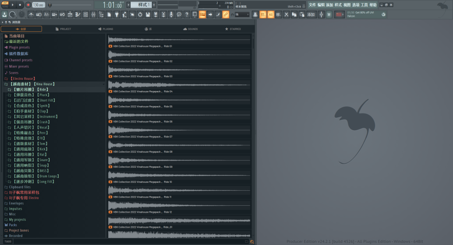
Task: Toggle PAT/SONG mode switch
Action: (x=5, y=4)
